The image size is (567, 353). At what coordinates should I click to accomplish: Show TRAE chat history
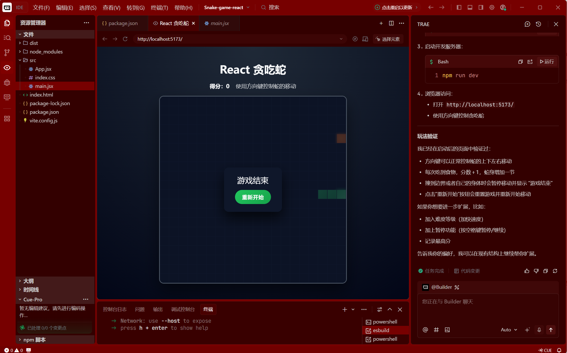click(x=538, y=24)
